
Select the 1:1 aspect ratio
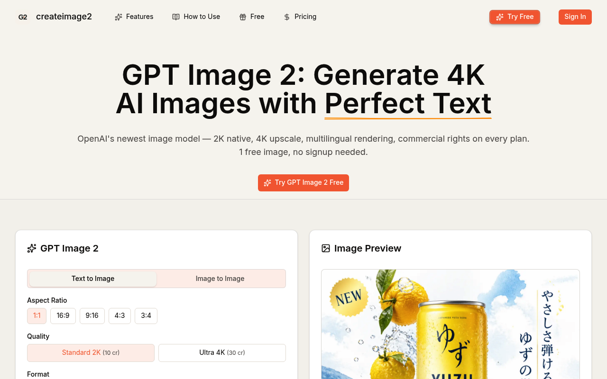click(37, 316)
